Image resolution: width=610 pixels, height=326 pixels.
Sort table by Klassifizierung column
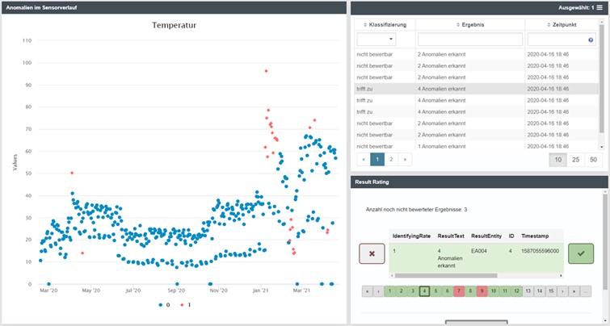coord(385,24)
